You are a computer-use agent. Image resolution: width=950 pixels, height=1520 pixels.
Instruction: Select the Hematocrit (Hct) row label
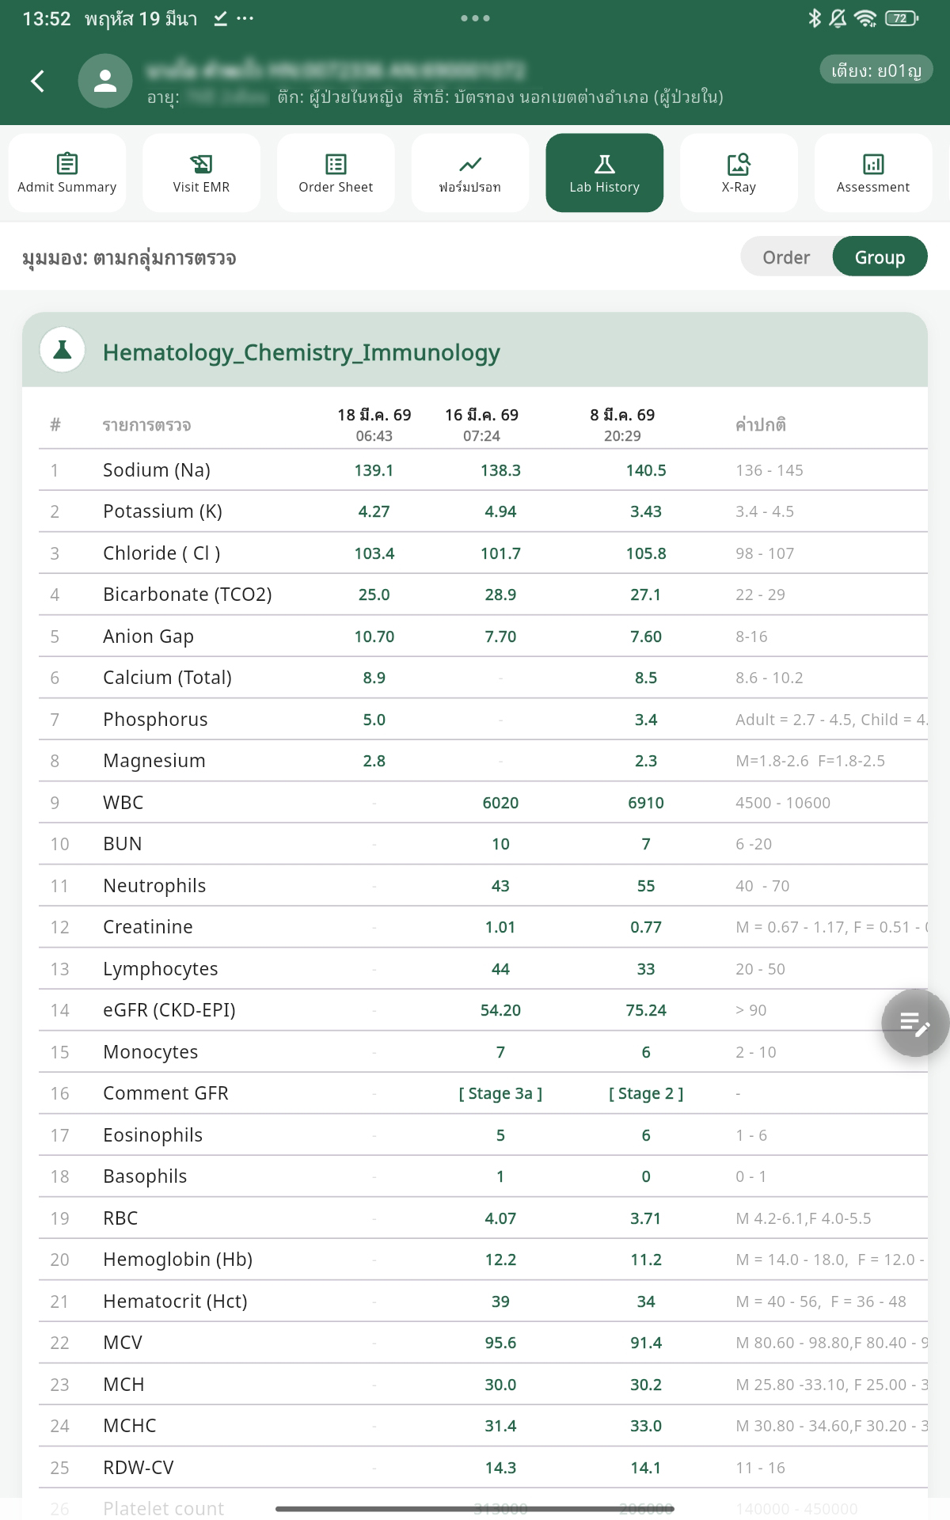(175, 1301)
